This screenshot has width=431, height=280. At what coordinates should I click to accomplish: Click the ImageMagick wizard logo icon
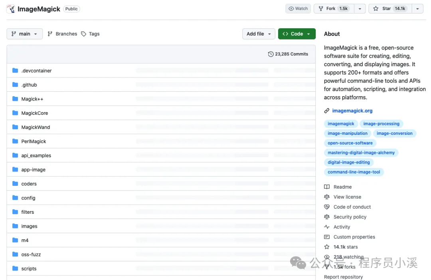coord(11,9)
